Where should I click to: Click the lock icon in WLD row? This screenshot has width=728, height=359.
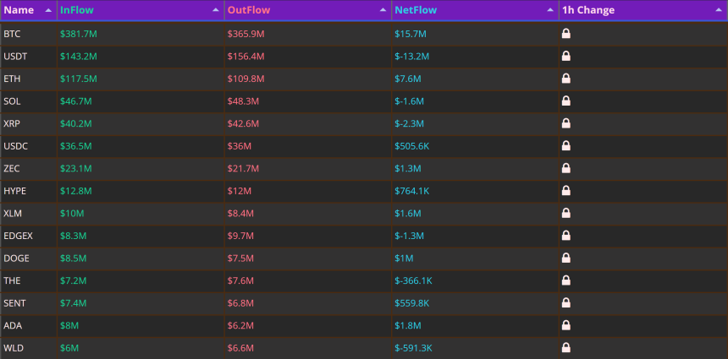[566, 347]
